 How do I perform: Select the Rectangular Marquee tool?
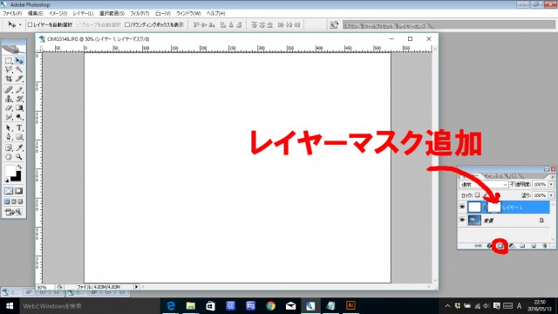tap(9, 61)
